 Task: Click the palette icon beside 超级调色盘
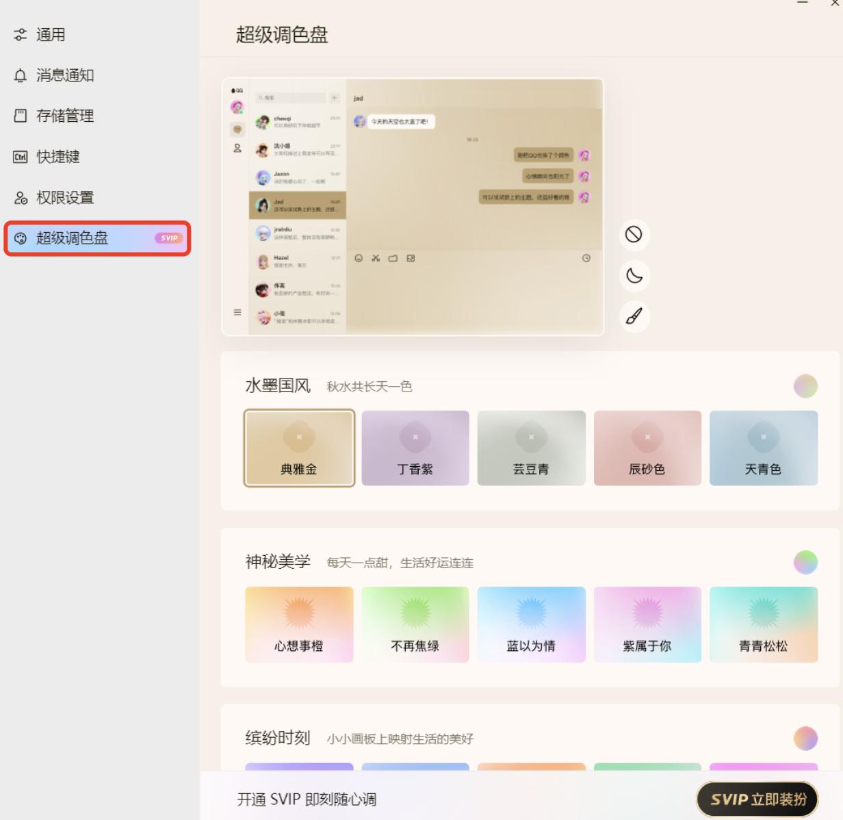pos(21,238)
